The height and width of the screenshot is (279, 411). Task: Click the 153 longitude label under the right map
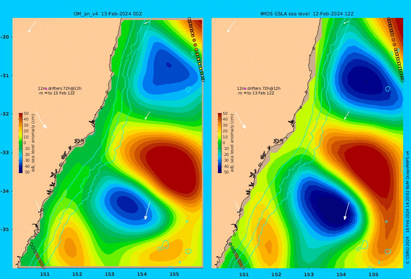coord(309,274)
